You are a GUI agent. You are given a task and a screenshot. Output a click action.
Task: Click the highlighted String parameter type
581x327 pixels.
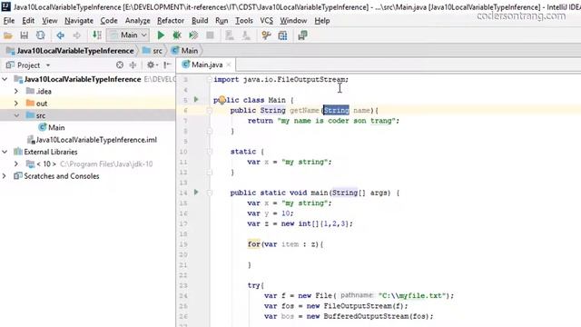(x=336, y=111)
